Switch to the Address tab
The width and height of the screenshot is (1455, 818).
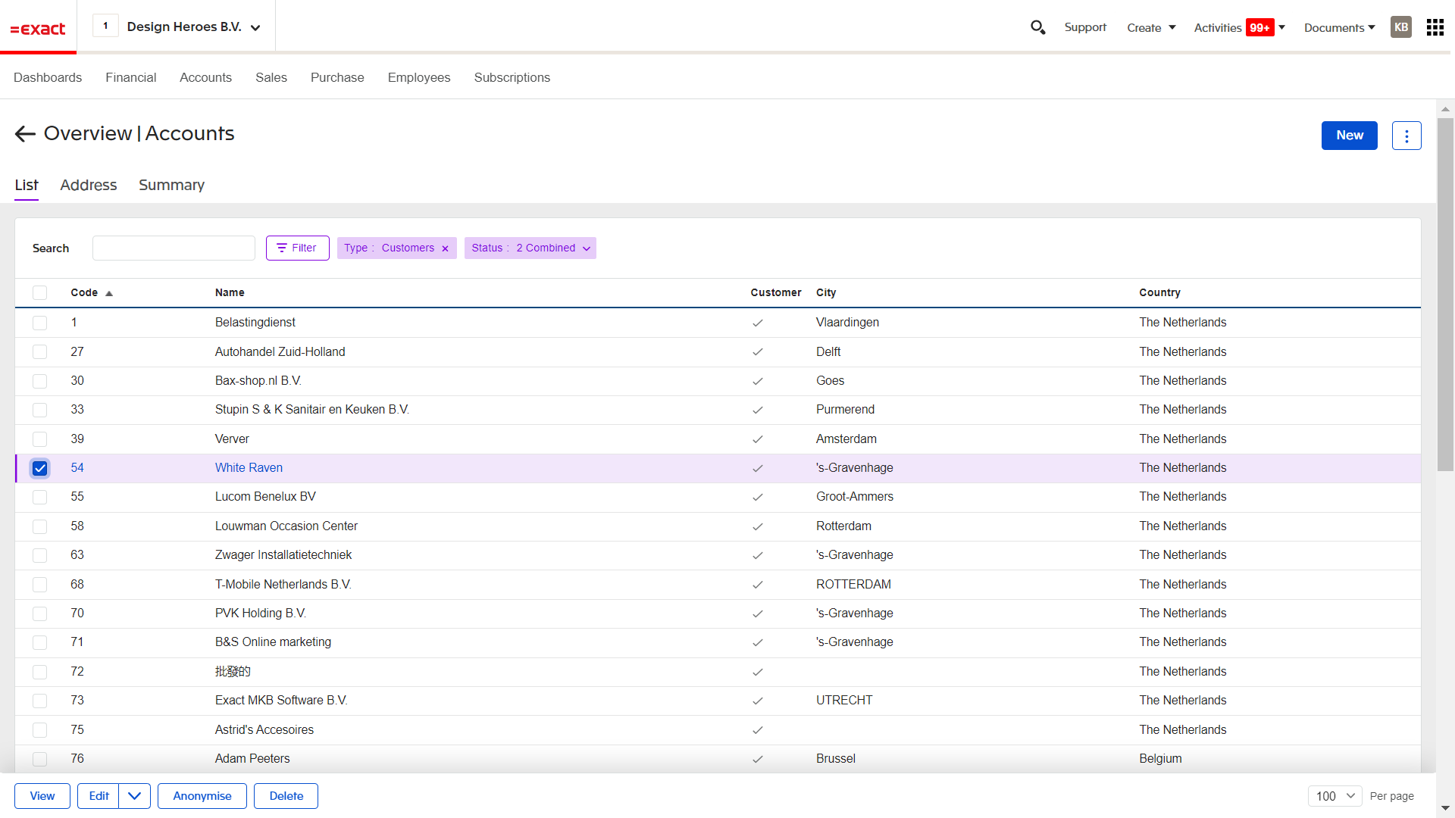(x=88, y=185)
